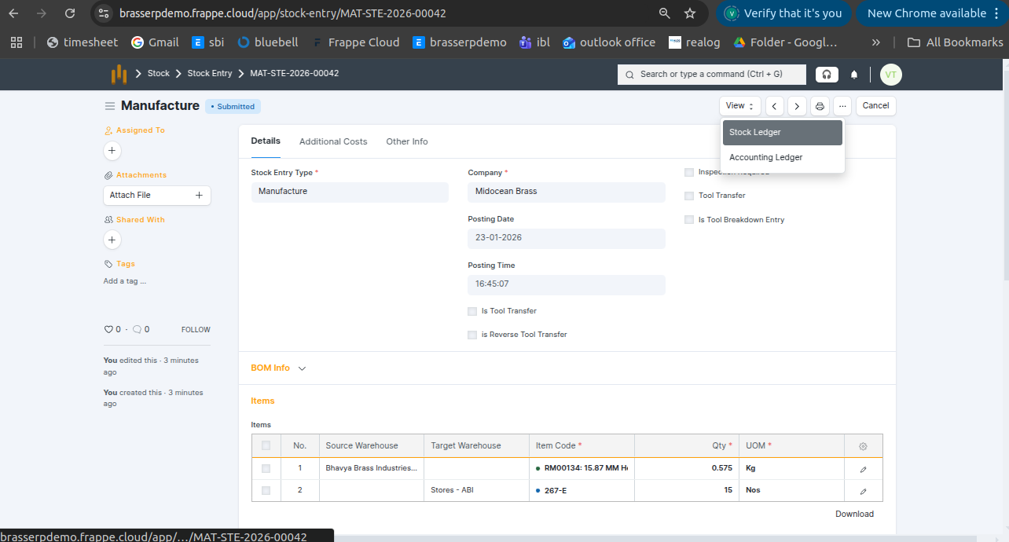Open the notifications bell
Viewport: 1009px width, 542px height.
tap(854, 75)
